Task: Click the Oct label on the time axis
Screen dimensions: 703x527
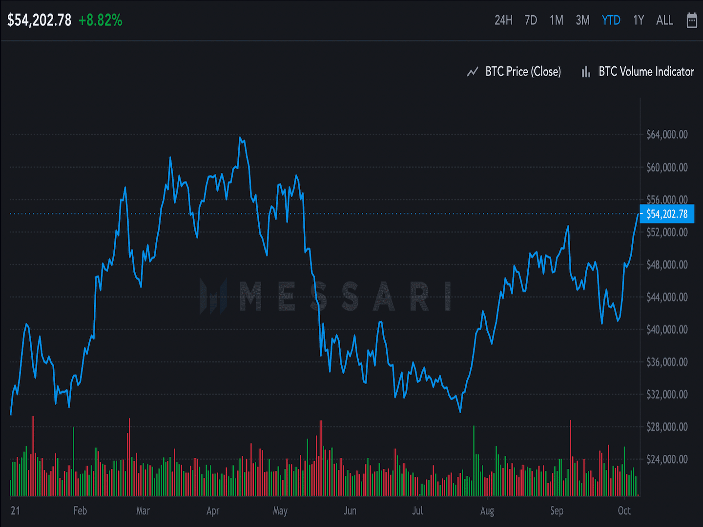Action: point(625,511)
